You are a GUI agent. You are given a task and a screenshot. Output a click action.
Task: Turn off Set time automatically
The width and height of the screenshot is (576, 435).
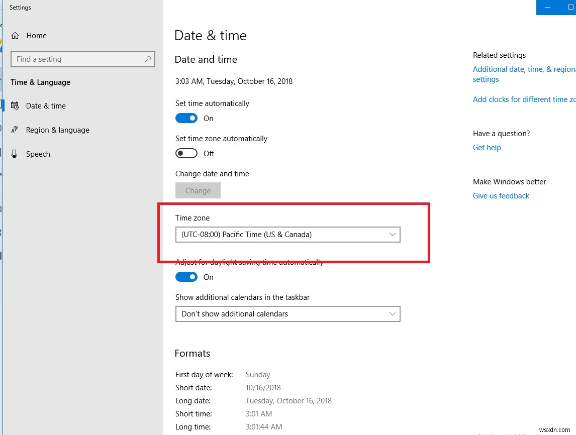[186, 118]
